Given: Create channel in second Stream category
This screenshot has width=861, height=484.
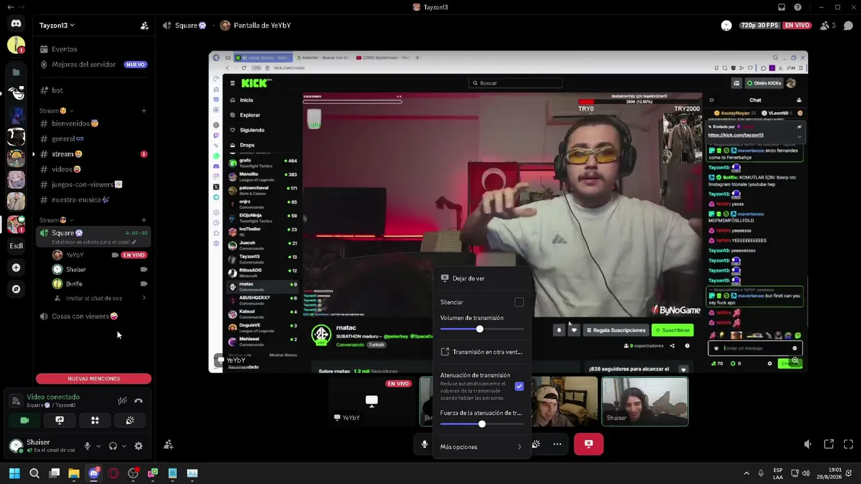Looking at the screenshot, I should (x=144, y=220).
